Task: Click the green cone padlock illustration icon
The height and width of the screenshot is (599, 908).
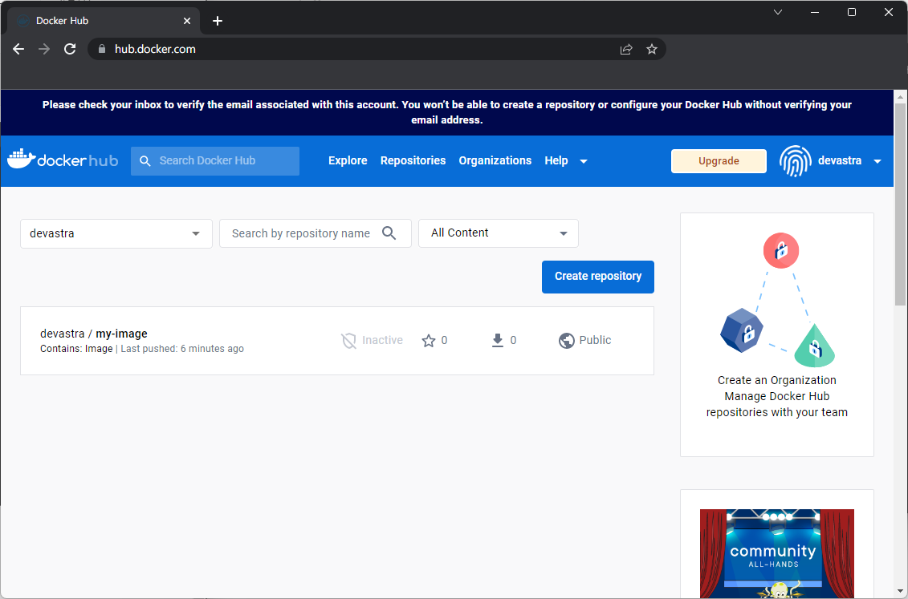Action: tap(815, 346)
